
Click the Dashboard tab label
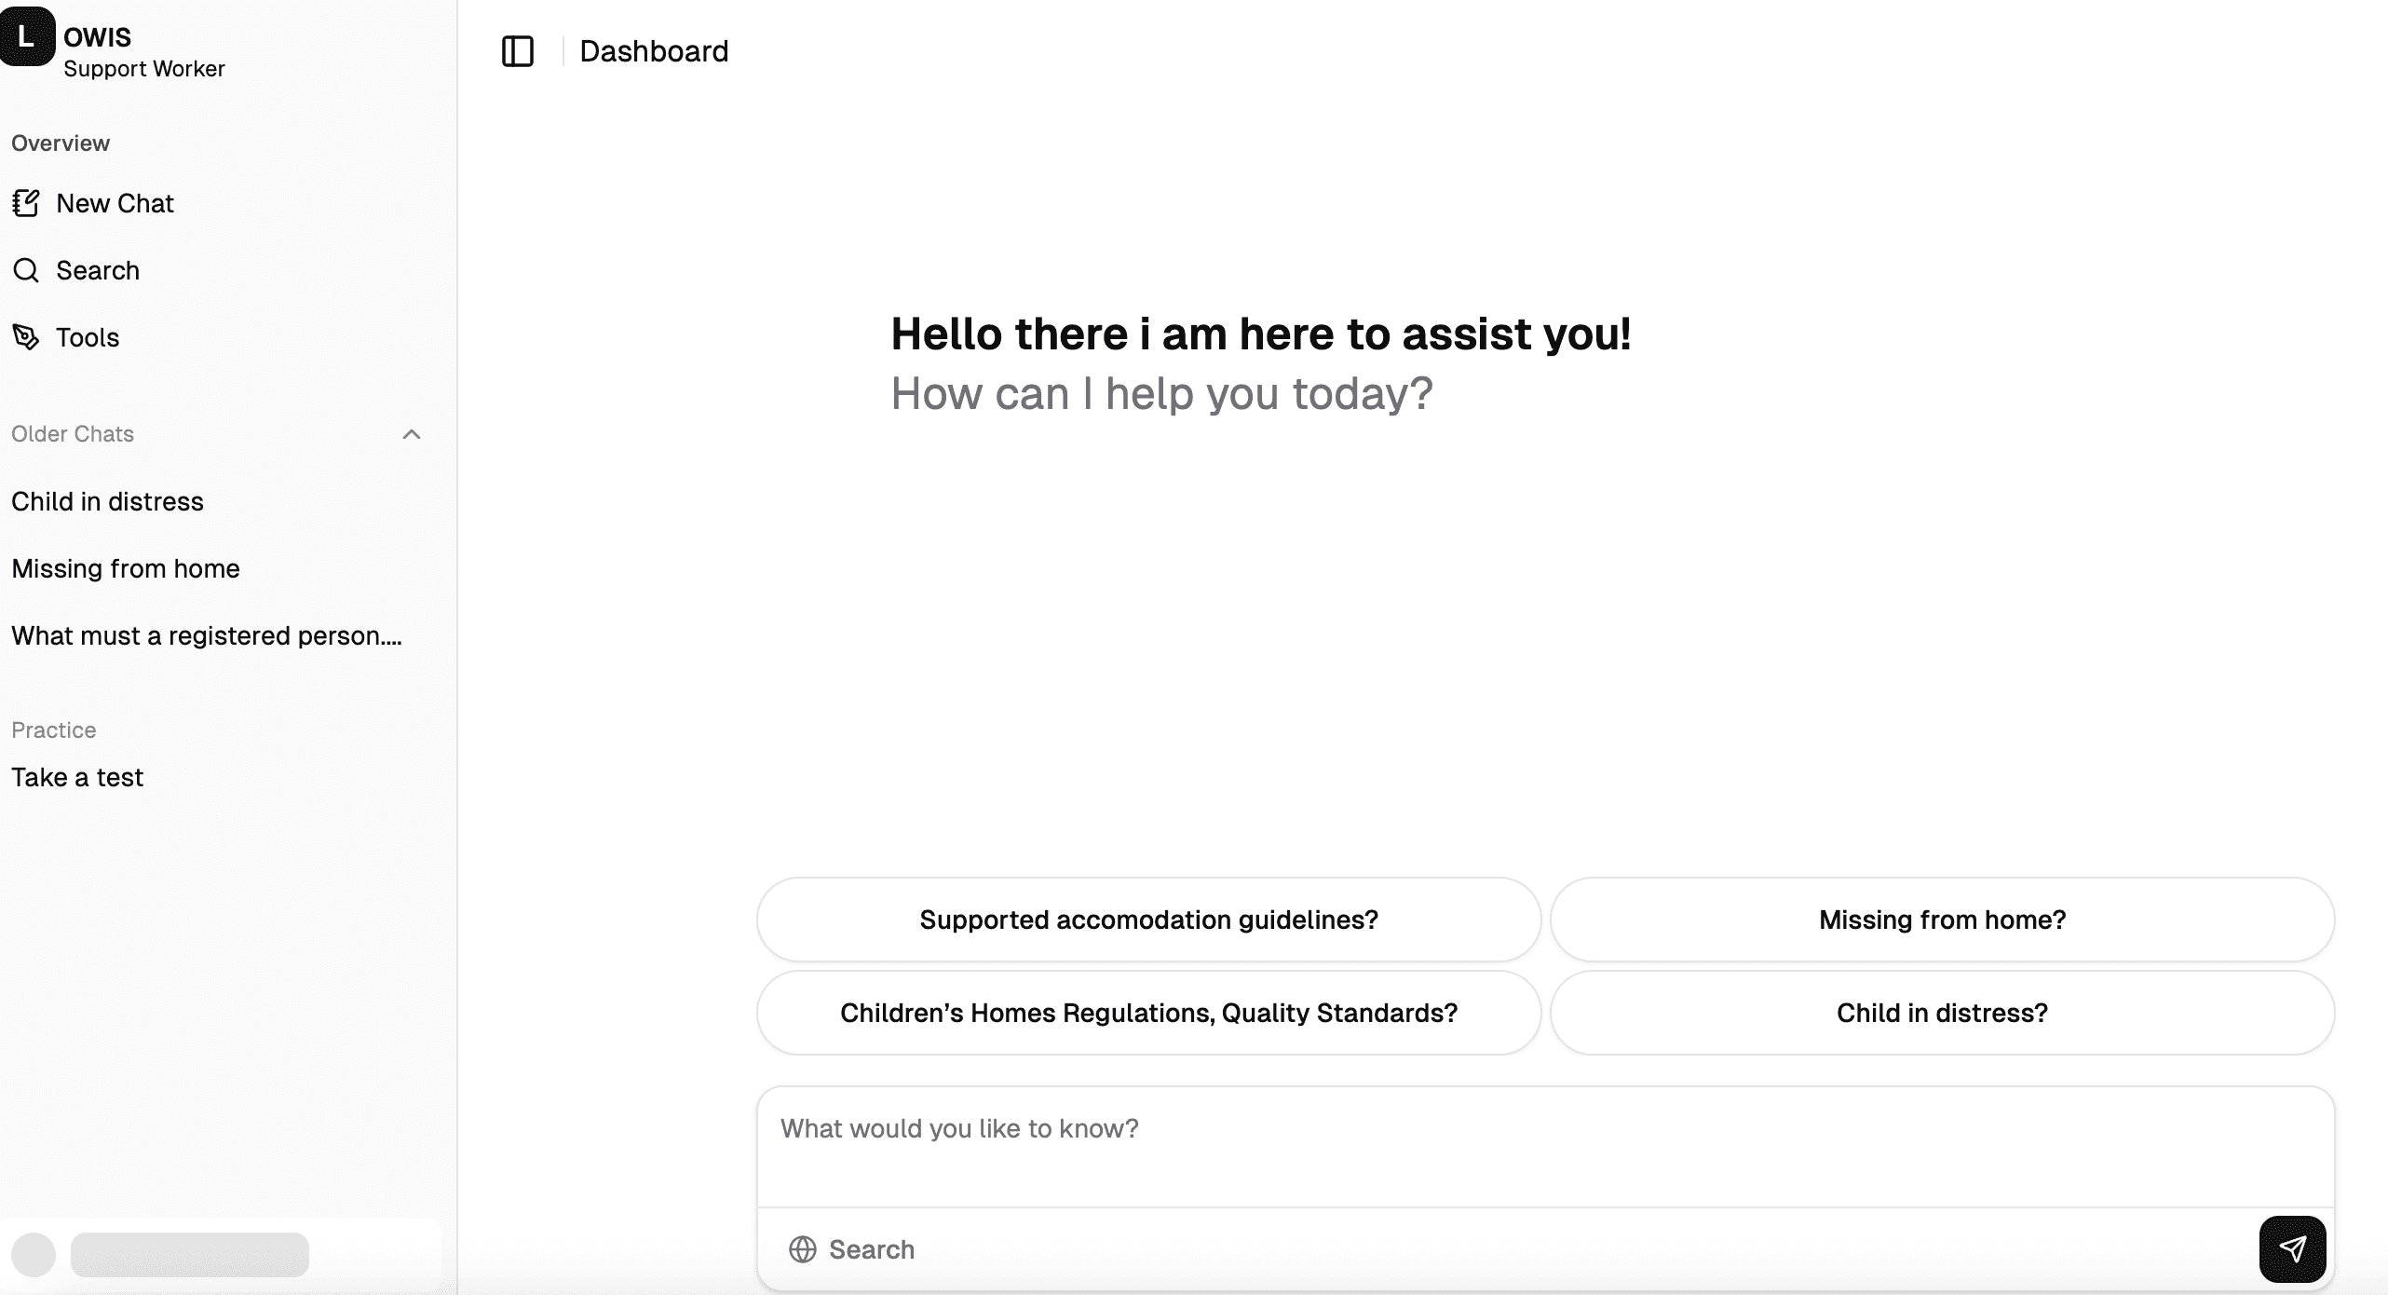coord(654,51)
